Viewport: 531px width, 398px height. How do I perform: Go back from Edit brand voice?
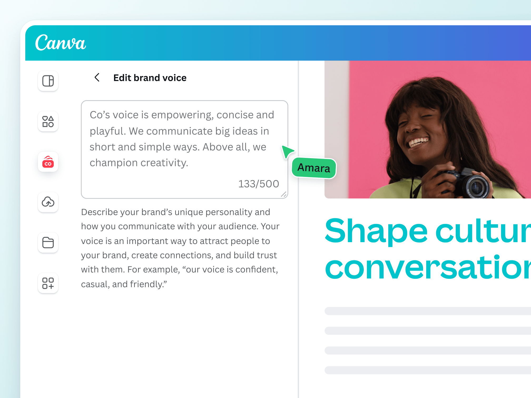(x=97, y=78)
